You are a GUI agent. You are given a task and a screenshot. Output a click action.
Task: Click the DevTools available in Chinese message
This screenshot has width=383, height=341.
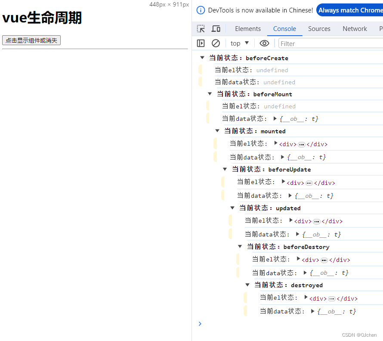(260, 10)
